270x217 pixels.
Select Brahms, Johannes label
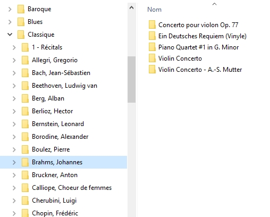57,162
